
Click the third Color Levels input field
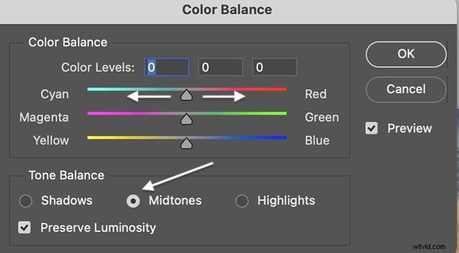coord(275,67)
